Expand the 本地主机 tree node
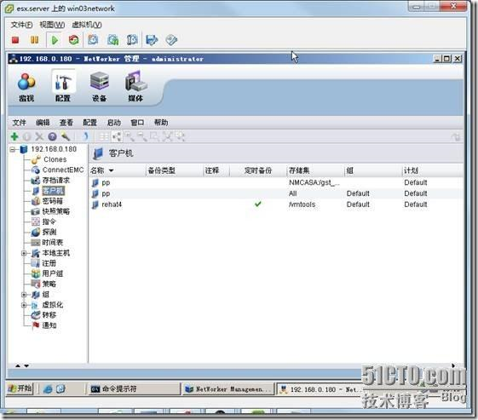The height and width of the screenshot is (420, 478). [x=24, y=253]
